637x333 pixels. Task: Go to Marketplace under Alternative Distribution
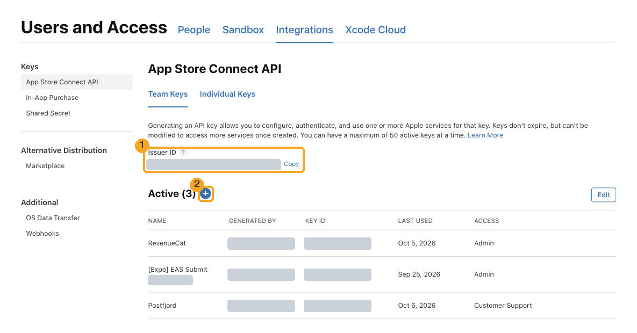point(45,165)
